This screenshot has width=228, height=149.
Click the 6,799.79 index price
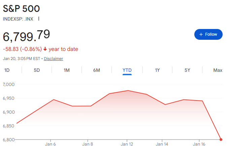[26, 36]
